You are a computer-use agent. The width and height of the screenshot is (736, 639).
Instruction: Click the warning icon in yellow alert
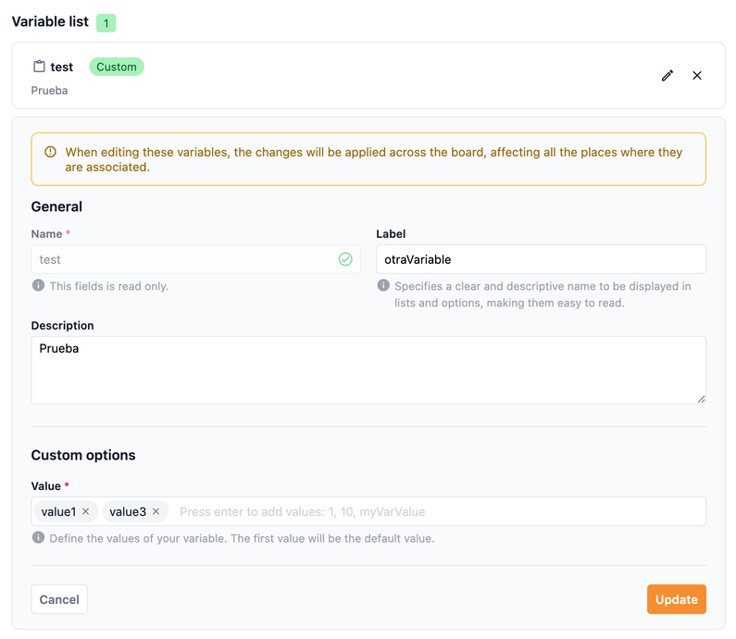(49, 153)
